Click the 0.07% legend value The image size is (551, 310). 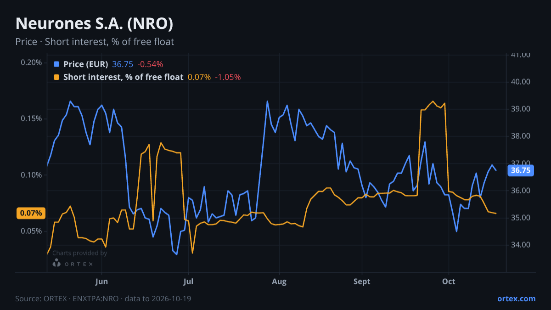point(199,77)
